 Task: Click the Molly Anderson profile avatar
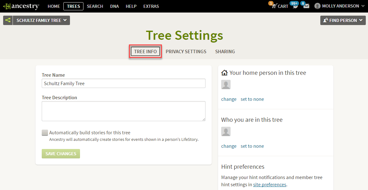pos(317,6)
